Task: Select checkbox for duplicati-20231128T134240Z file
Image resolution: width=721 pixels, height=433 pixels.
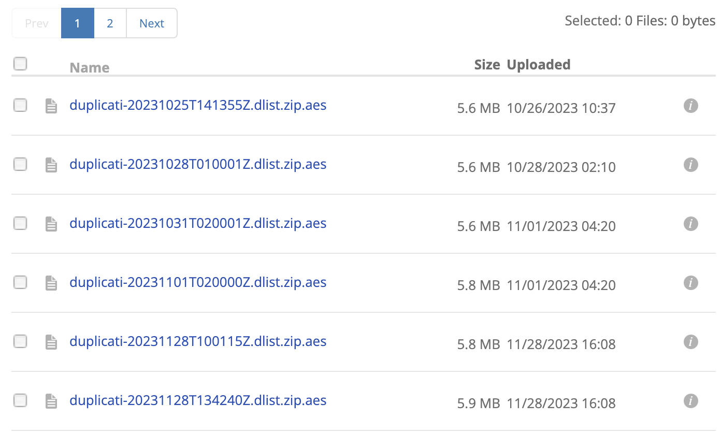Action: pyautogui.click(x=20, y=400)
